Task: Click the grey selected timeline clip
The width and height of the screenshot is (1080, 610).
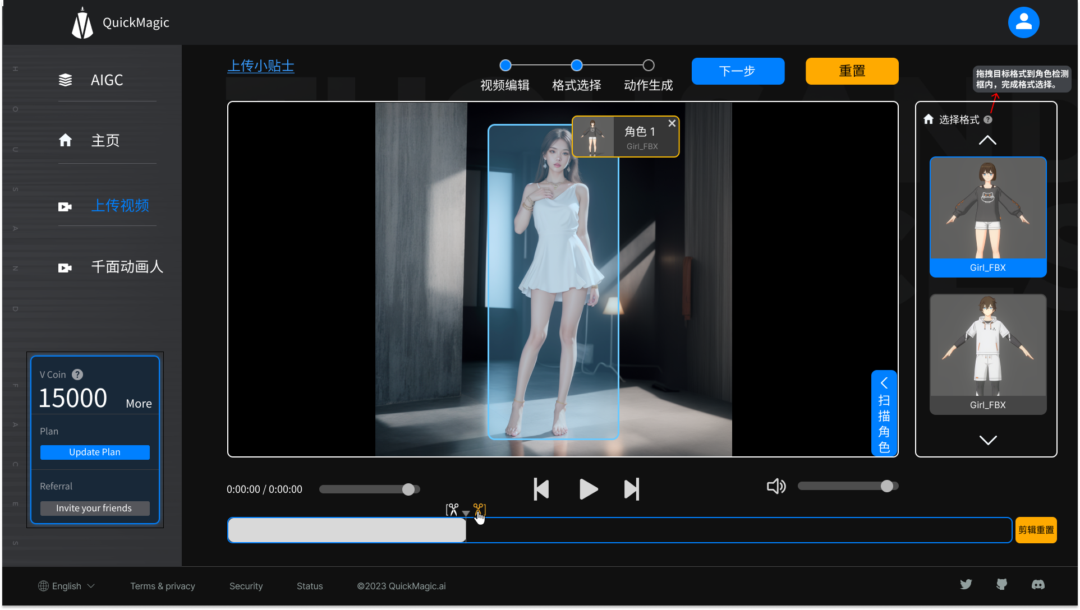Action: point(347,530)
